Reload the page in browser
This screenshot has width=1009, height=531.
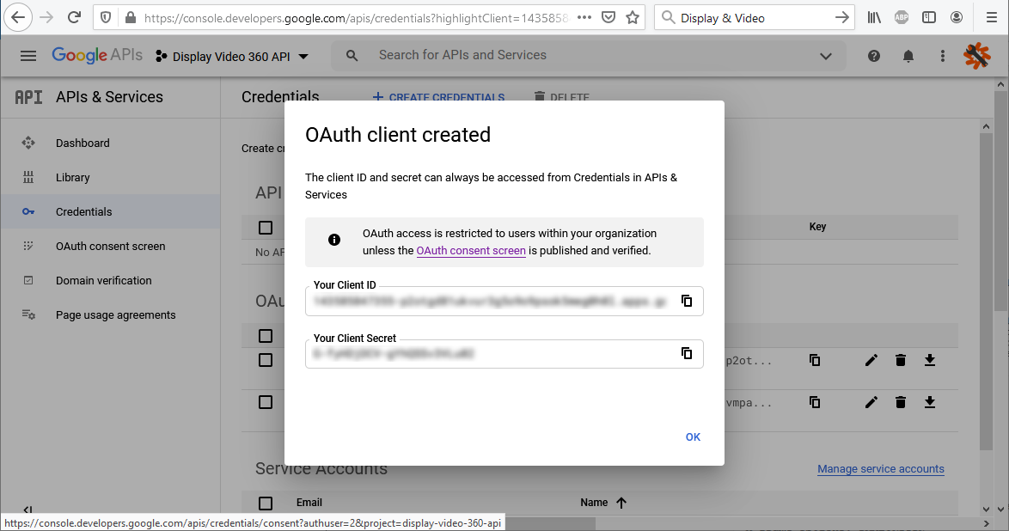point(74,17)
